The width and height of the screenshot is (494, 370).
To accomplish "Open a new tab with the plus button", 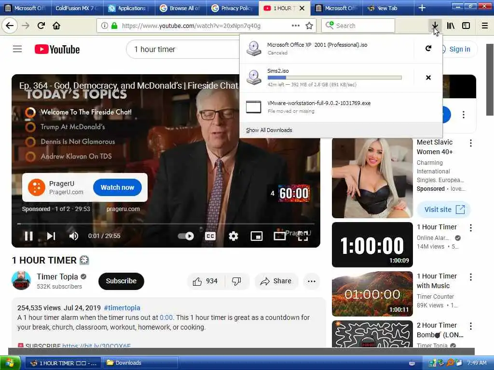I will tap(422, 8).
